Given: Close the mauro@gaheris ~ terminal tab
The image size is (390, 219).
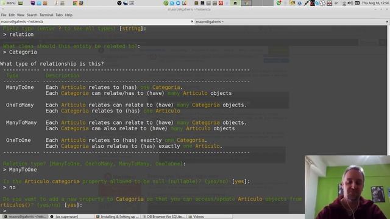Looking at the screenshot, I should (x=387, y=22).
